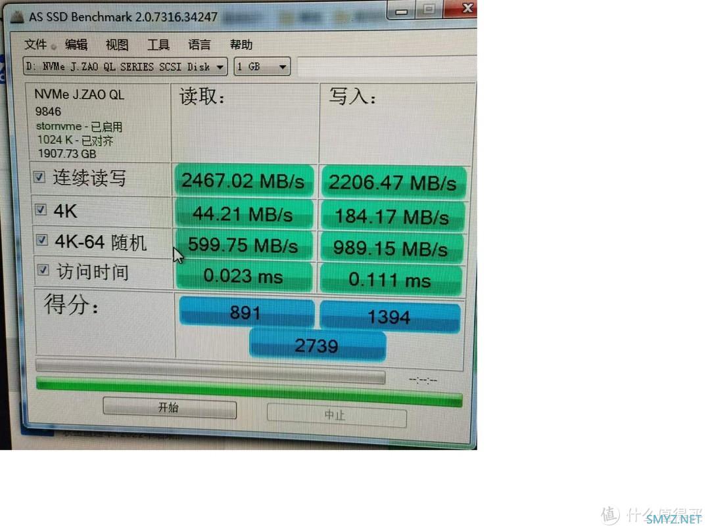Click the 中止 button
The width and height of the screenshot is (710, 532).
point(337,415)
